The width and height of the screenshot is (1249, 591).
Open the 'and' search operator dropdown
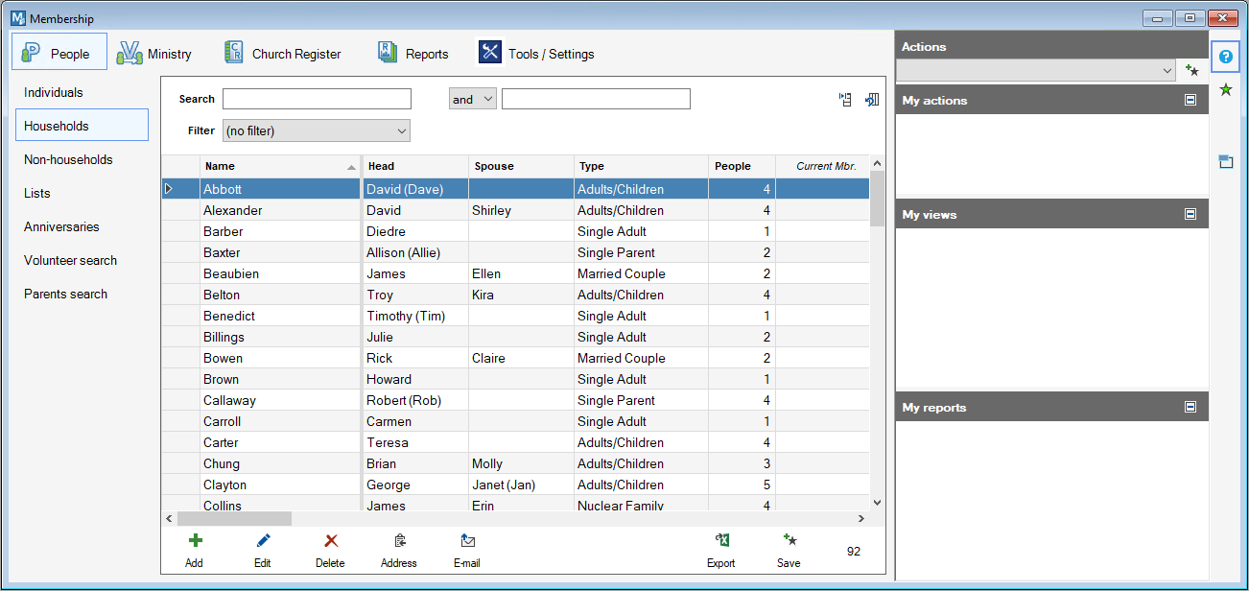pyautogui.click(x=472, y=99)
